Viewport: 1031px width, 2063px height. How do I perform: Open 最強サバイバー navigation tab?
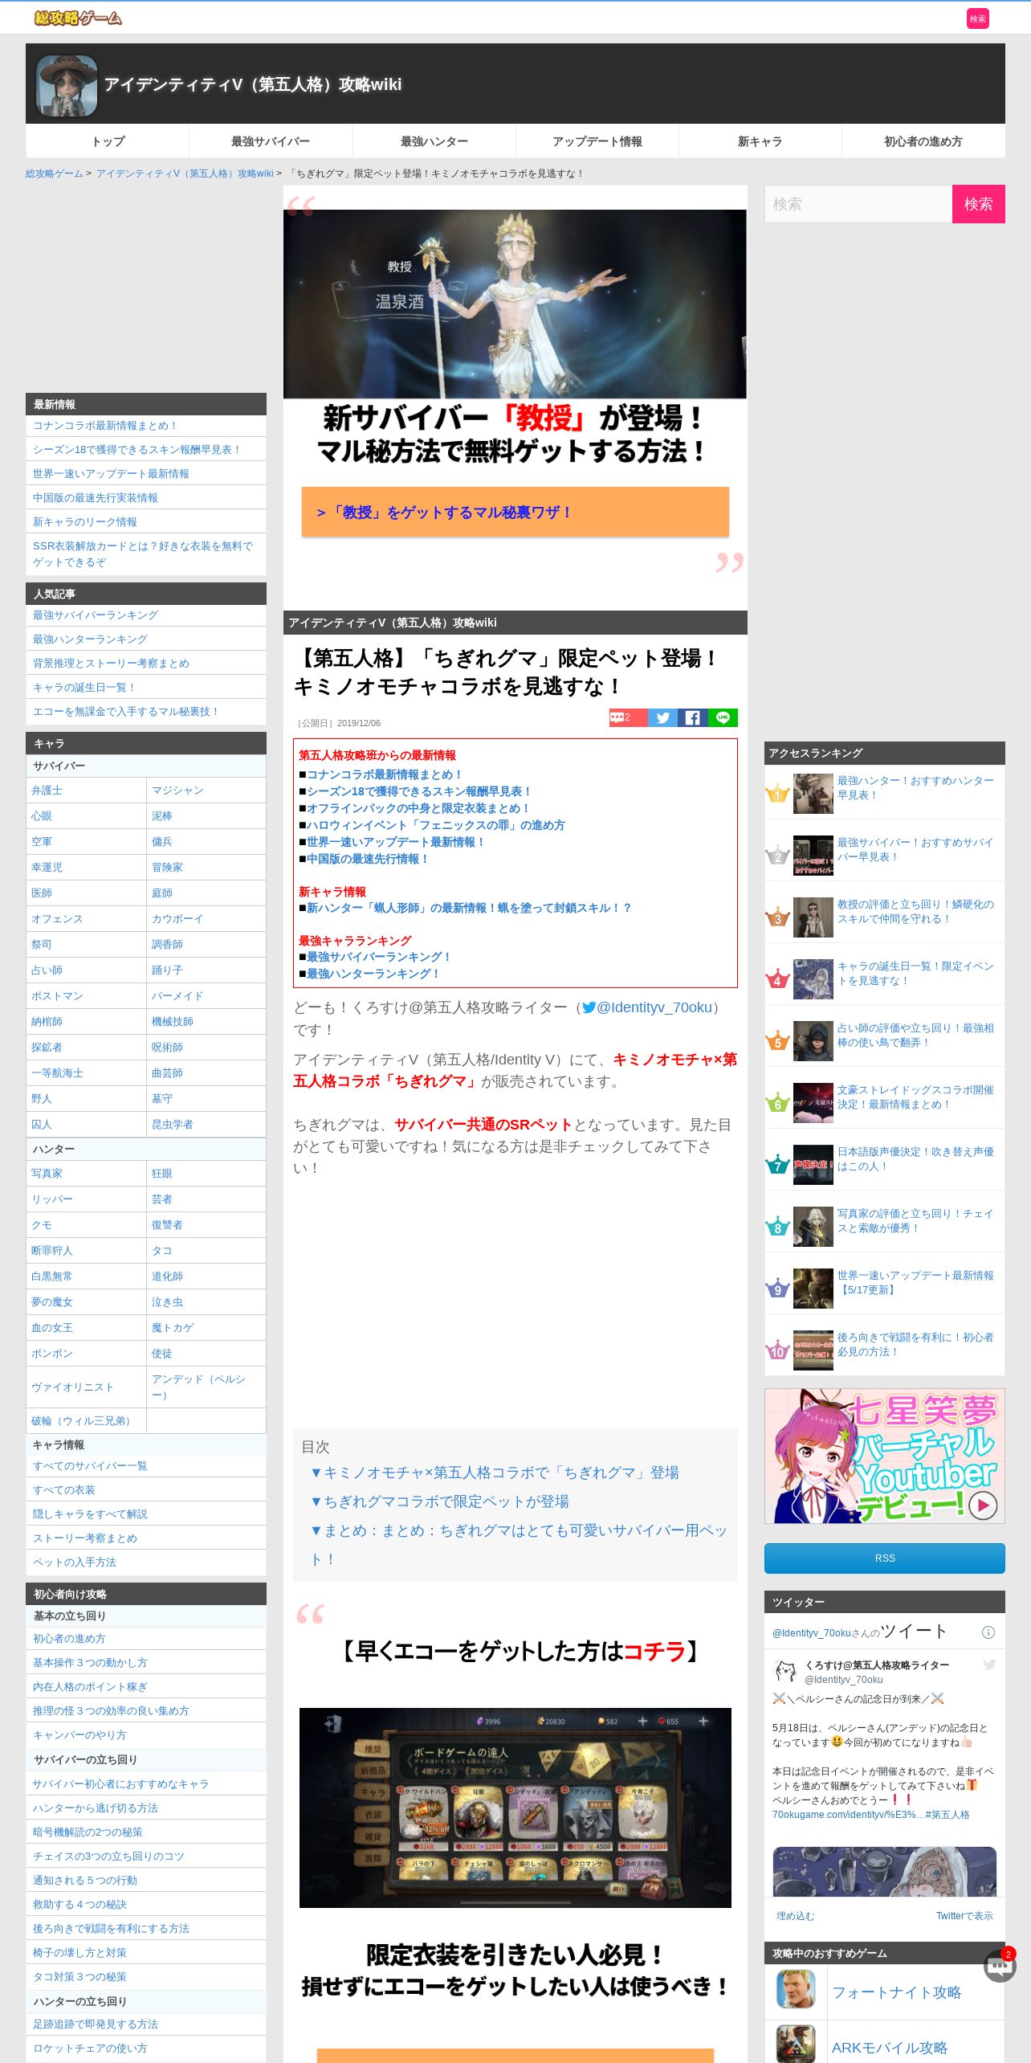(271, 141)
